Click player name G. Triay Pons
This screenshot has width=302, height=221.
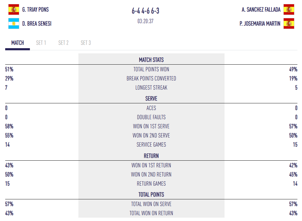click(35, 9)
